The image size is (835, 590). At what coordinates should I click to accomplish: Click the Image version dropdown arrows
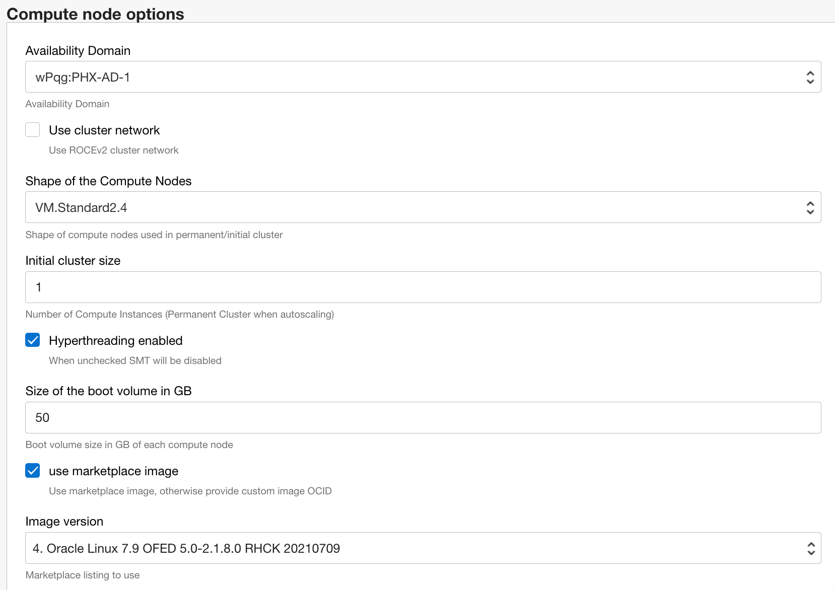click(810, 548)
